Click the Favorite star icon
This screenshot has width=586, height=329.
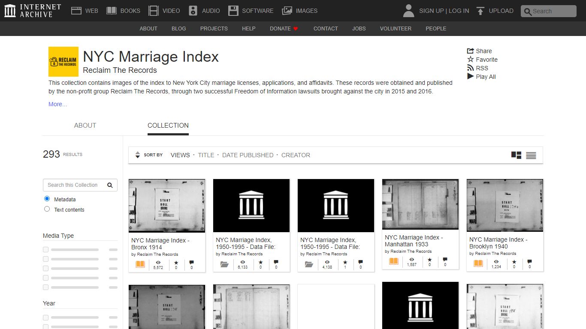tap(471, 60)
